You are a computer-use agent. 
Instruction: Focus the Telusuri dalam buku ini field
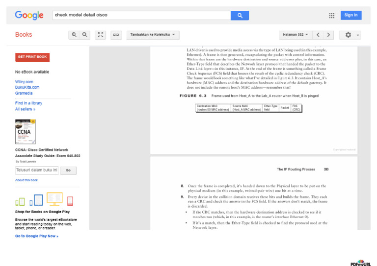(37, 170)
